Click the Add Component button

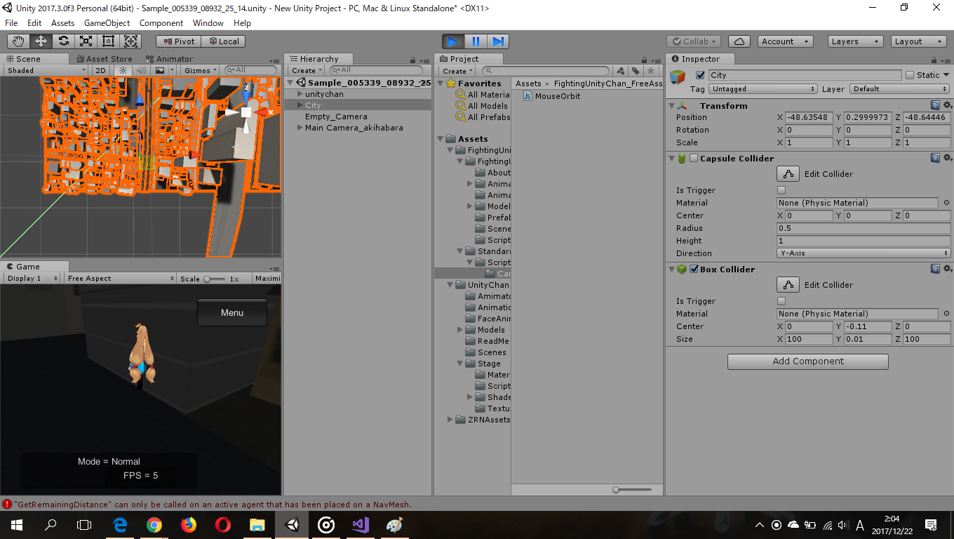pyautogui.click(x=807, y=361)
